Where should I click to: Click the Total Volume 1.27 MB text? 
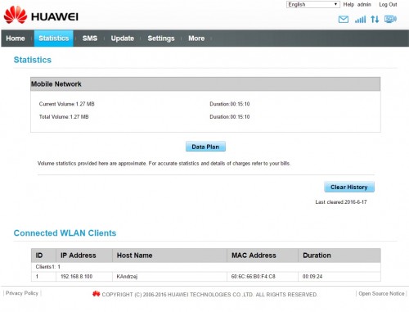64,117
